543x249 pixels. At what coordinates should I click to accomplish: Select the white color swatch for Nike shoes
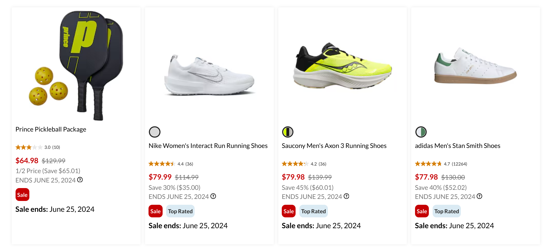click(x=155, y=132)
